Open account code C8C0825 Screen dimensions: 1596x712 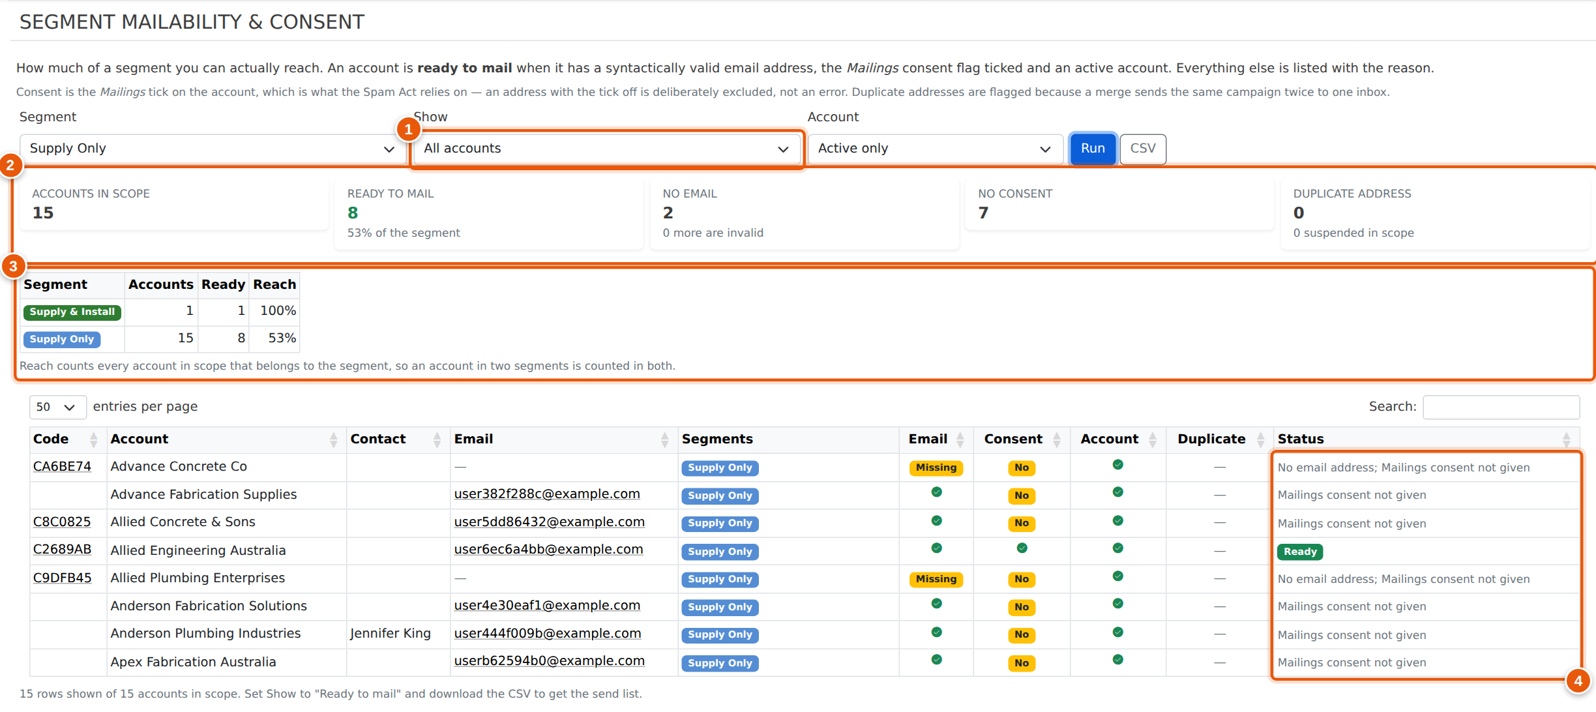(x=62, y=522)
